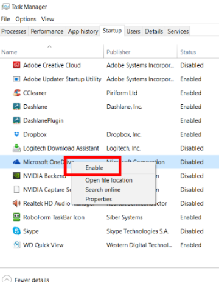
Task: Click the RoboForm TaskBar Icon icon
Action: click(x=16, y=217)
